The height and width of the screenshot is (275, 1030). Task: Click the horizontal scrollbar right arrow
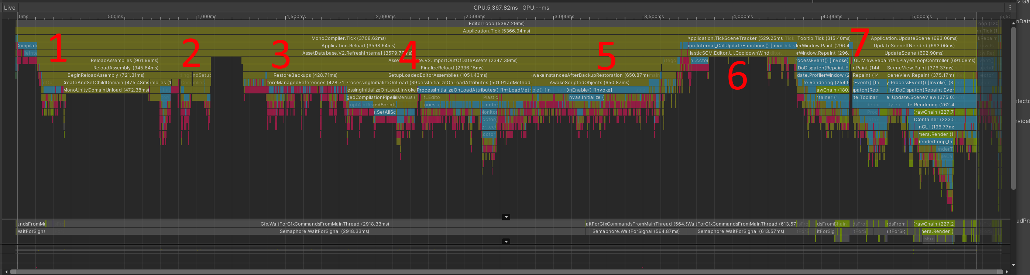coord(1006,272)
